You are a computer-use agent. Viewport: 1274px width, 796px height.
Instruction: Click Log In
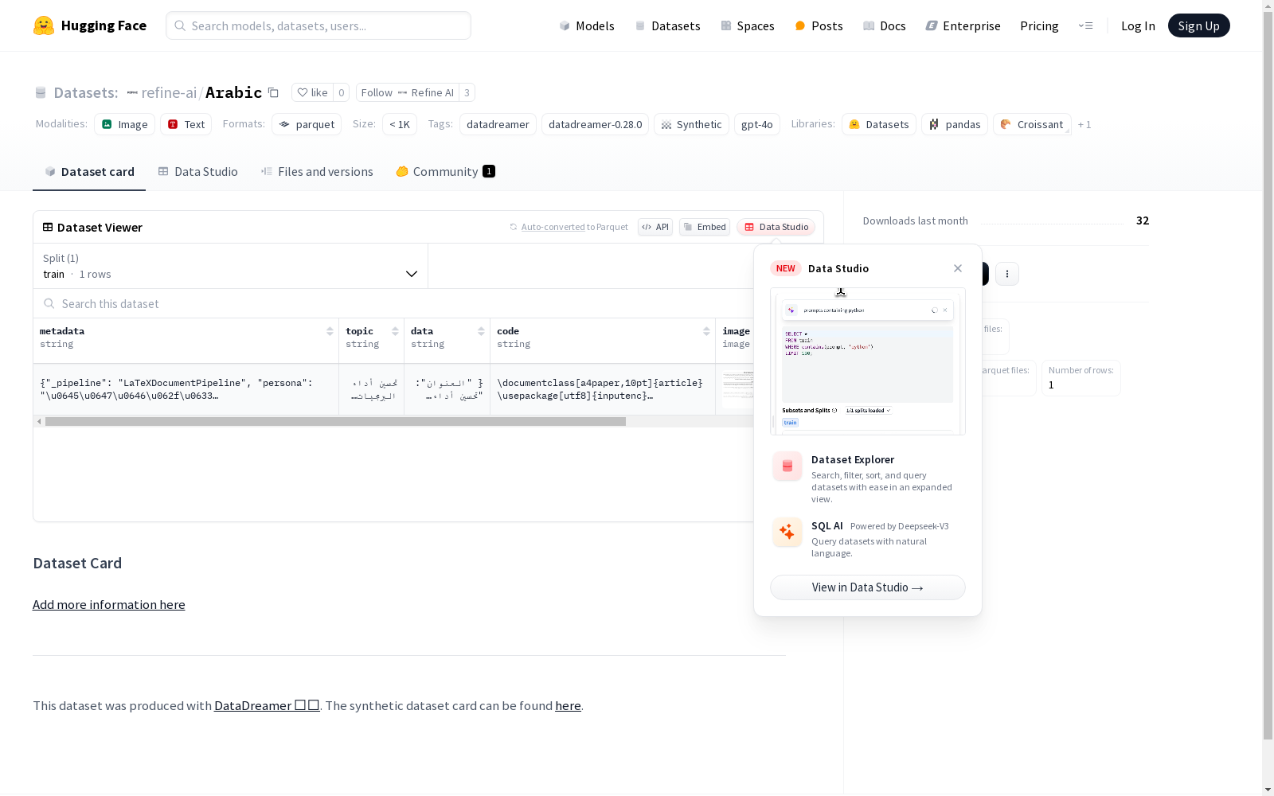point(1138,25)
